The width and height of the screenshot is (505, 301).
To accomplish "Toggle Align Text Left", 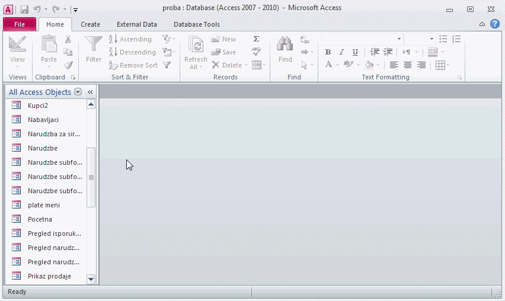I will click(x=394, y=65).
